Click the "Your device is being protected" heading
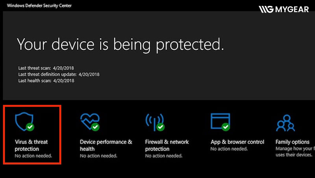Image resolution: width=315 pixels, height=178 pixels. point(120,44)
